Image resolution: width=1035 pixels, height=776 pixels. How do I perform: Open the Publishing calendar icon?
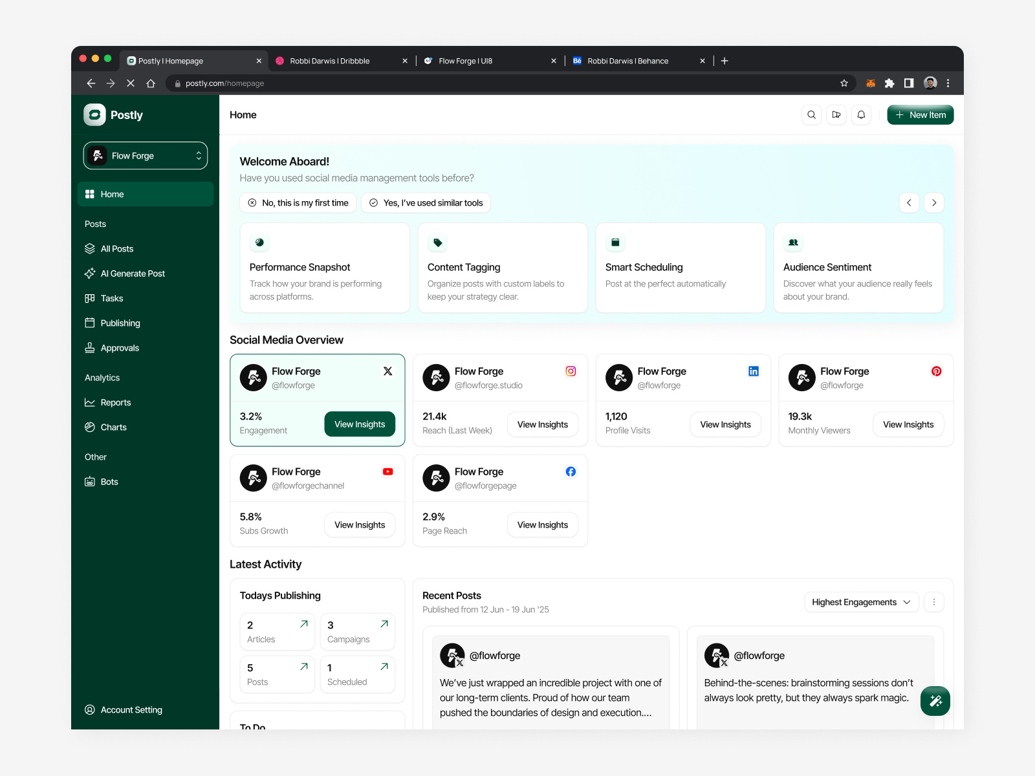[x=90, y=323]
